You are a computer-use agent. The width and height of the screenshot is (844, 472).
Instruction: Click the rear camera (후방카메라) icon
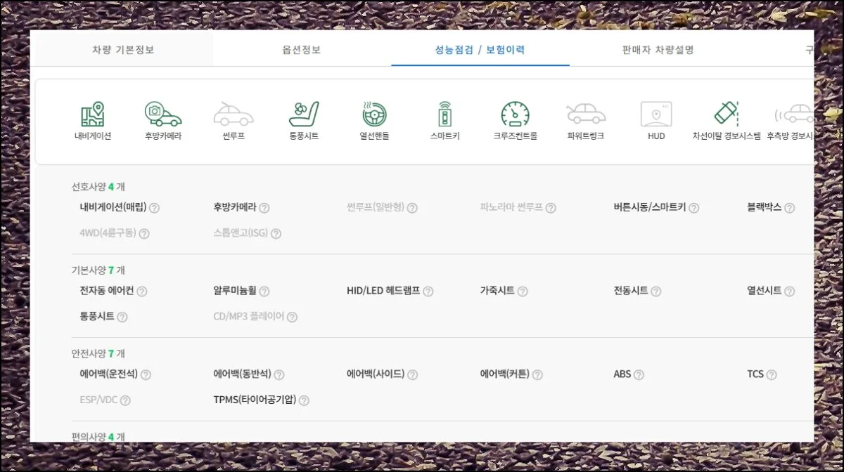click(x=163, y=114)
